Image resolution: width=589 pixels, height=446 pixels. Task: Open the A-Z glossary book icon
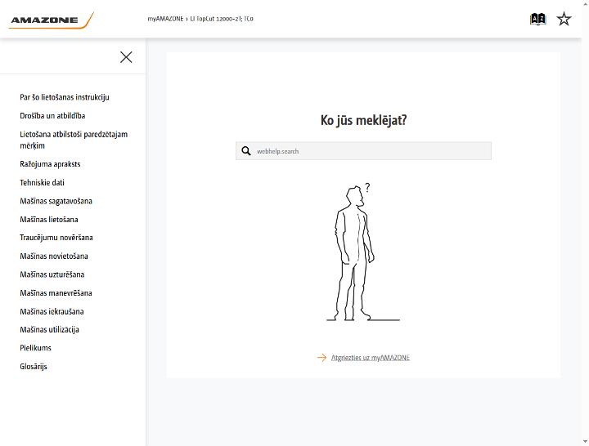[538, 19]
